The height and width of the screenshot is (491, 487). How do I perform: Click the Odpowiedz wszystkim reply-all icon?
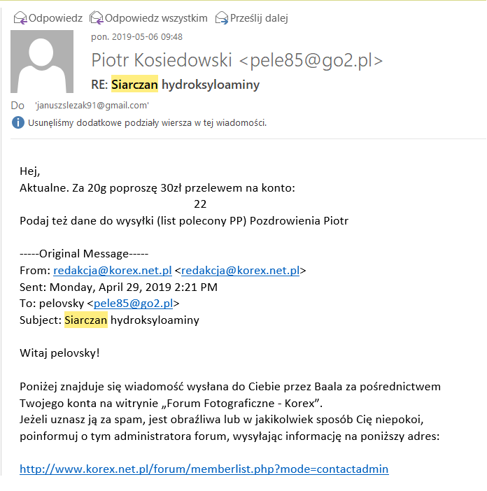(x=97, y=18)
